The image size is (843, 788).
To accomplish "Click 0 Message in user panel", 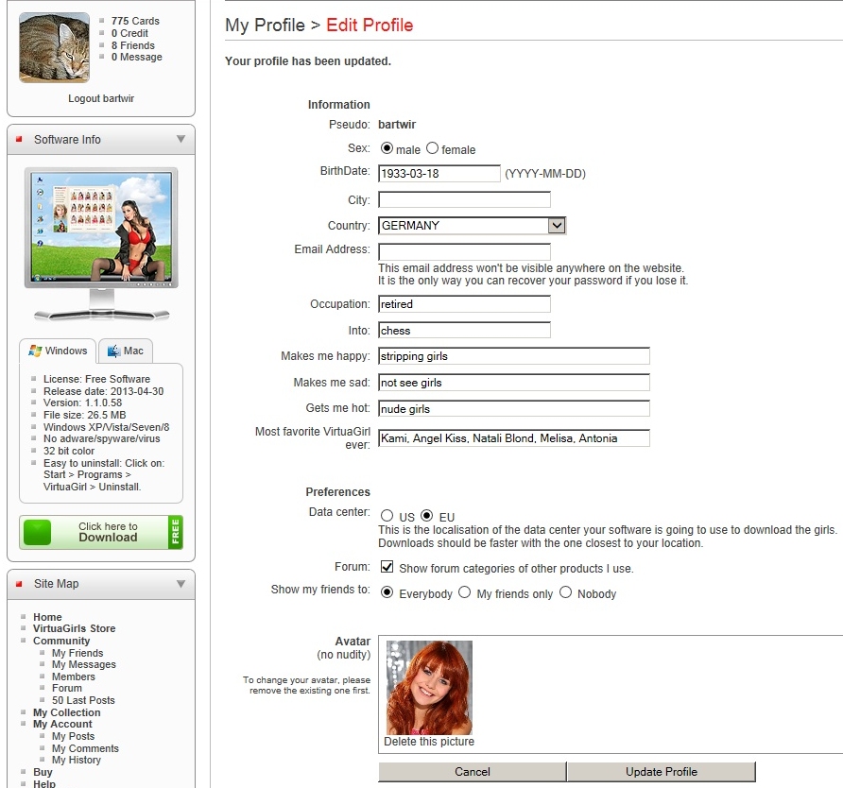I will point(136,57).
